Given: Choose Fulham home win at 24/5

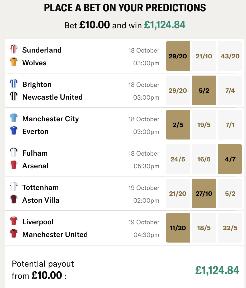Looking at the screenshot, I should (178, 159).
